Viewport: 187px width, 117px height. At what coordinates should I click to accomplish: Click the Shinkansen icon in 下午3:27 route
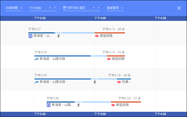tap(30, 36)
